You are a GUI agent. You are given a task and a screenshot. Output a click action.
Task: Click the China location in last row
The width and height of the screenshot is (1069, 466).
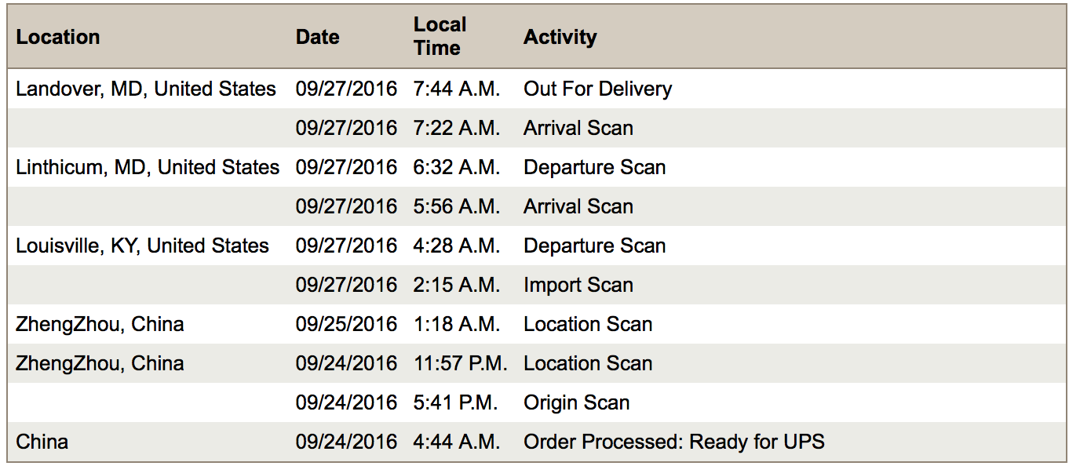click(42, 442)
